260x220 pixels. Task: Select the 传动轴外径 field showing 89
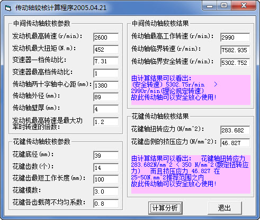click(x=106, y=97)
